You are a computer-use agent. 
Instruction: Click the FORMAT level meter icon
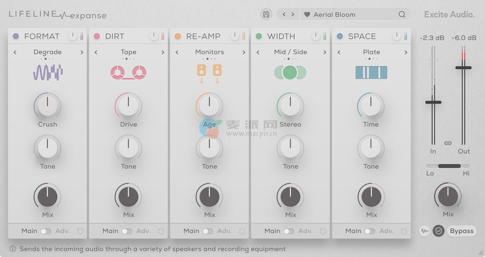point(82,36)
